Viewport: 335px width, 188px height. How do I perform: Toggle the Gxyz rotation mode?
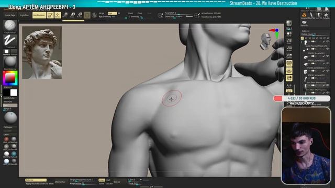tap(289, 91)
